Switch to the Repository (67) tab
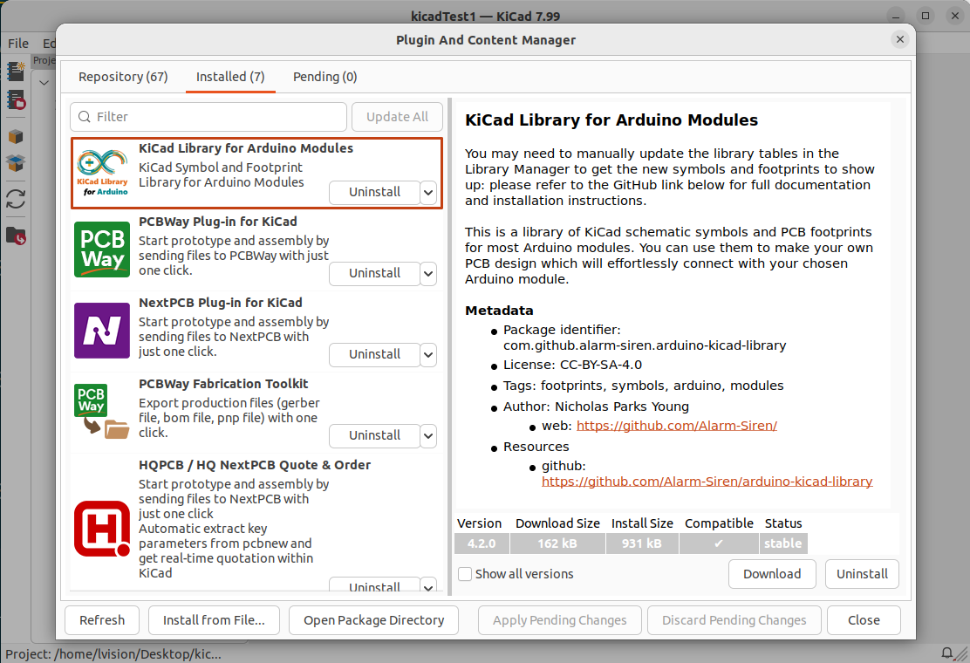The height and width of the screenshot is (663, 970). pyautogui.click(x=123, y=77)
